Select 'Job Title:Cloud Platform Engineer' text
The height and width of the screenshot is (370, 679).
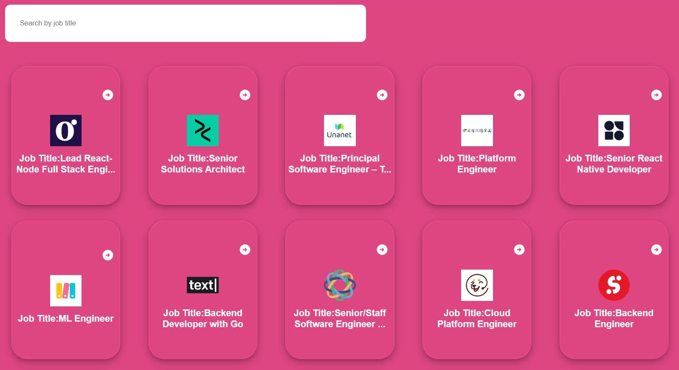click(477, 318)
